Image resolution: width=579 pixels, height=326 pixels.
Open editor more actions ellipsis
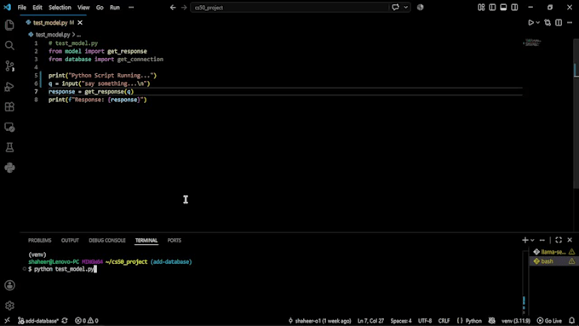(x=570, y=23)
